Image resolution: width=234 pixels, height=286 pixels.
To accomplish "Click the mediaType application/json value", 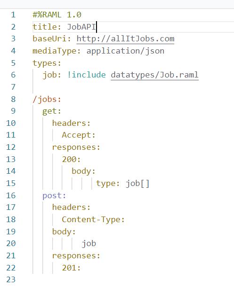I will click(125, 51).
